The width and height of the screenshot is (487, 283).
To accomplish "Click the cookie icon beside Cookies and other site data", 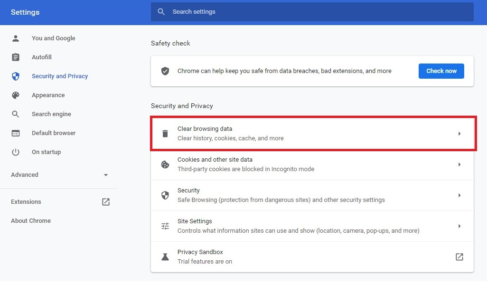I will tap(165, 164).
